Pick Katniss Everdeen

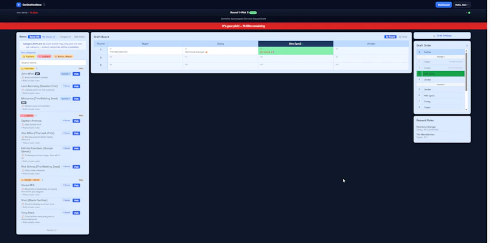click(76, 148)
